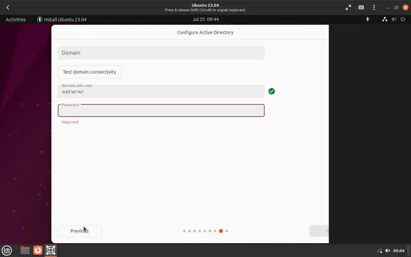The width and height of the screenshot is (411, 257).
Task: Focus the Password input field
Action: pyautogui.click(x=161, y=111)
